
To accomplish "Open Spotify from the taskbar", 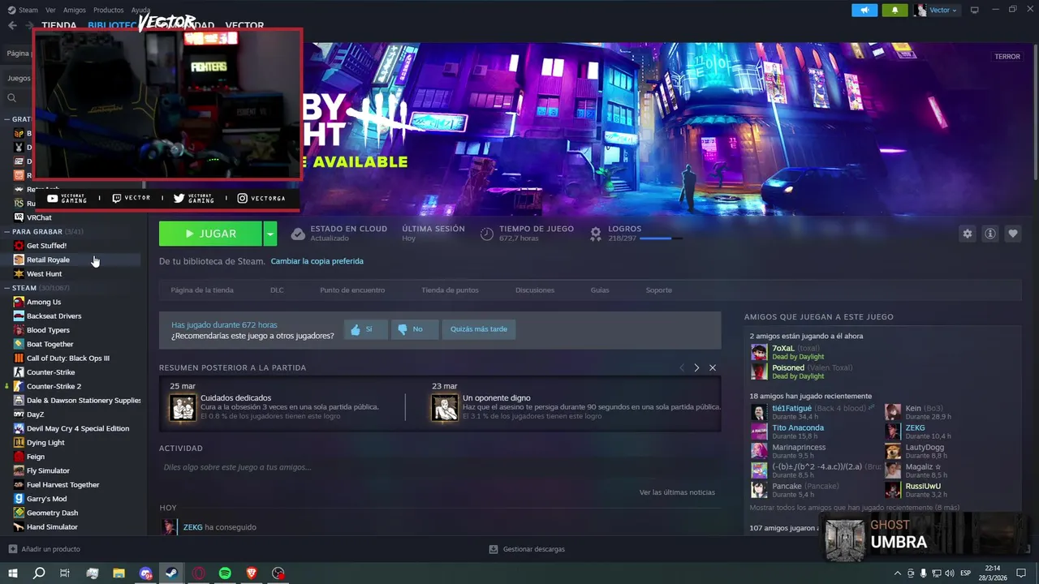I will [x=225, y=573].
